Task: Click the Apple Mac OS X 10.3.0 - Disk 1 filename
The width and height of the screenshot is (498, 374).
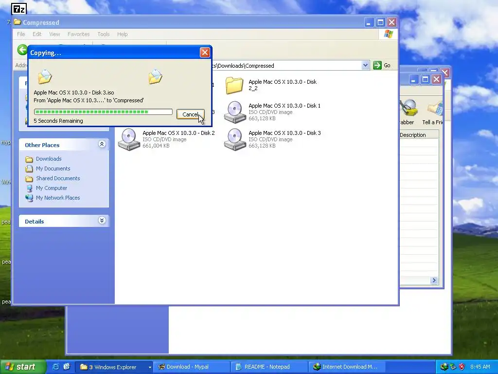Action: [x=284, y=106]
